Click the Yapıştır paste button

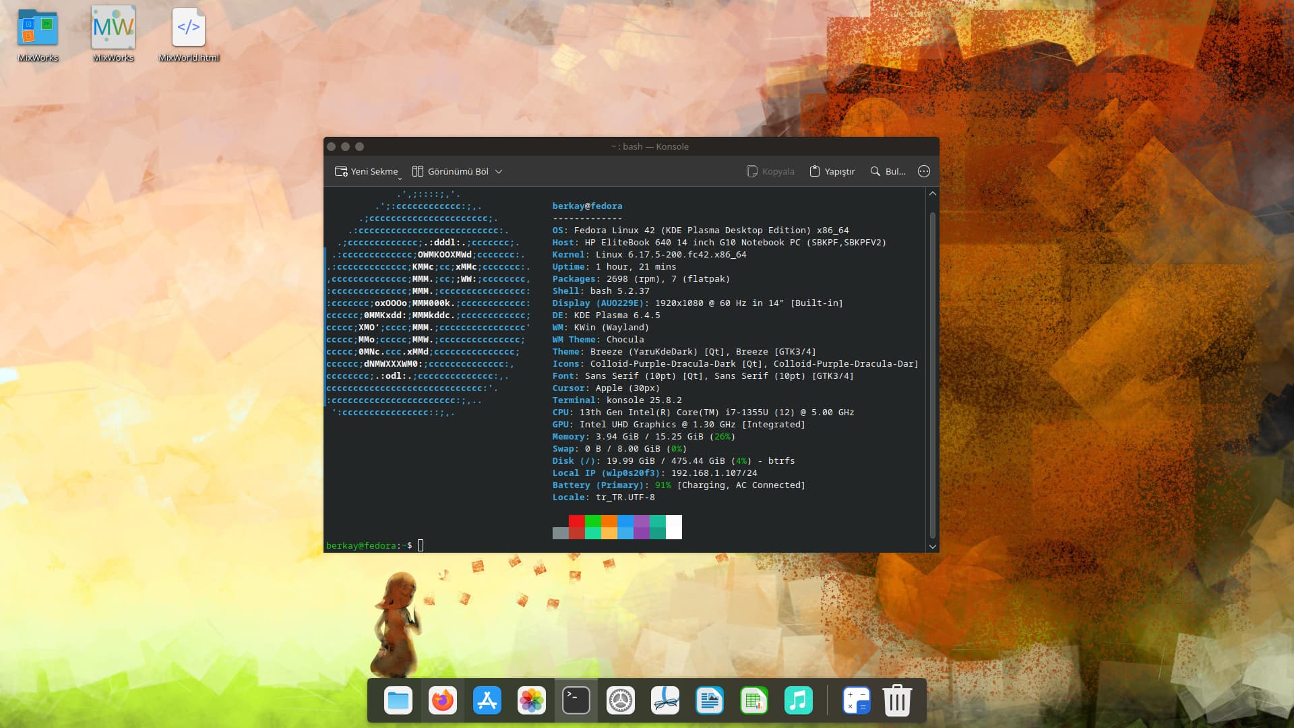click(832, 171)
